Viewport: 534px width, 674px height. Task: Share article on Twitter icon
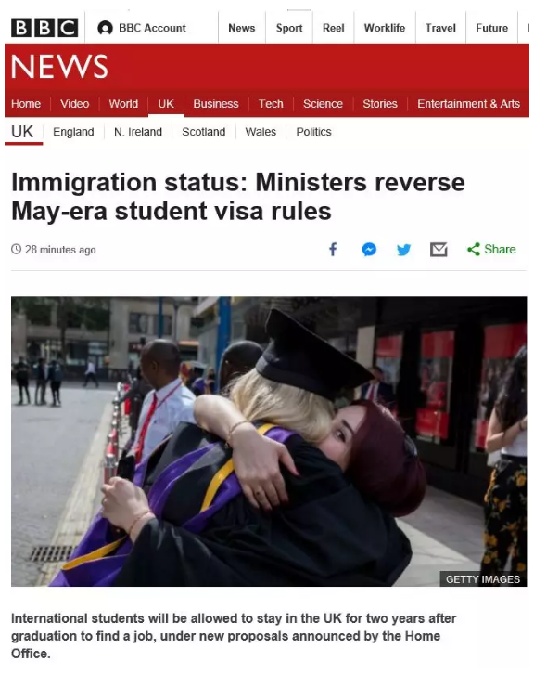click(x=403, y=250)
